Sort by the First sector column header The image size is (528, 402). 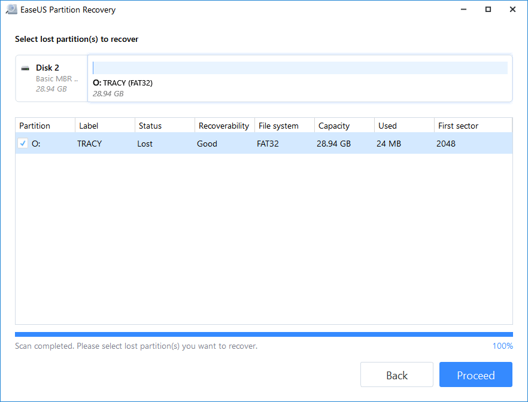[x=458, y=126]
